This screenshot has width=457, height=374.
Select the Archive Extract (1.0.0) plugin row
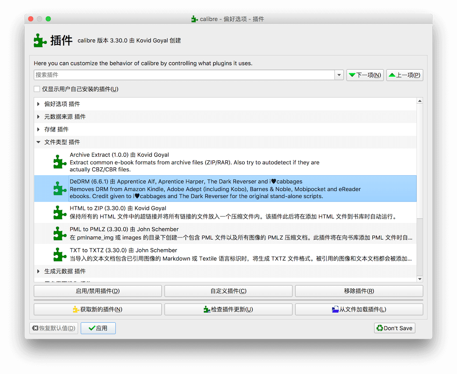pos(225,162)
